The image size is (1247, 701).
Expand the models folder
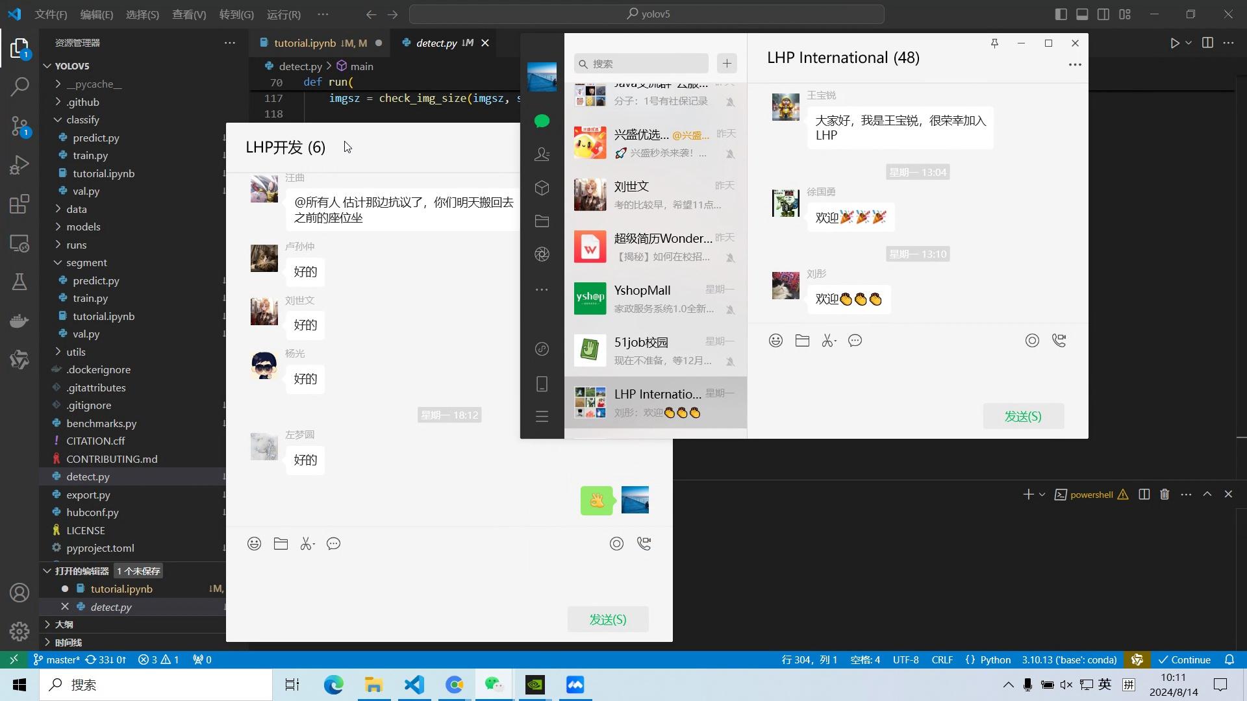(58, 227)
